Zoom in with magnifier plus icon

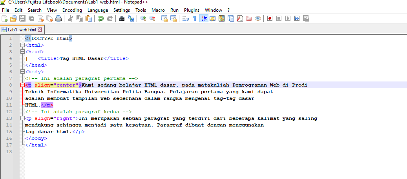coord(143,18)
